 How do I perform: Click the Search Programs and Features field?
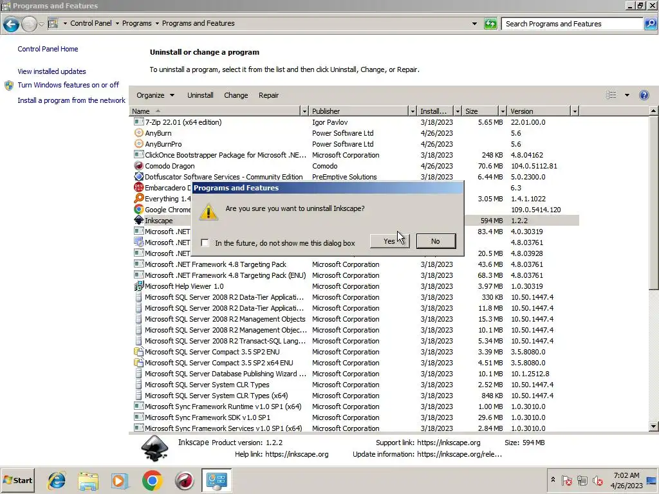click(572, 24)
